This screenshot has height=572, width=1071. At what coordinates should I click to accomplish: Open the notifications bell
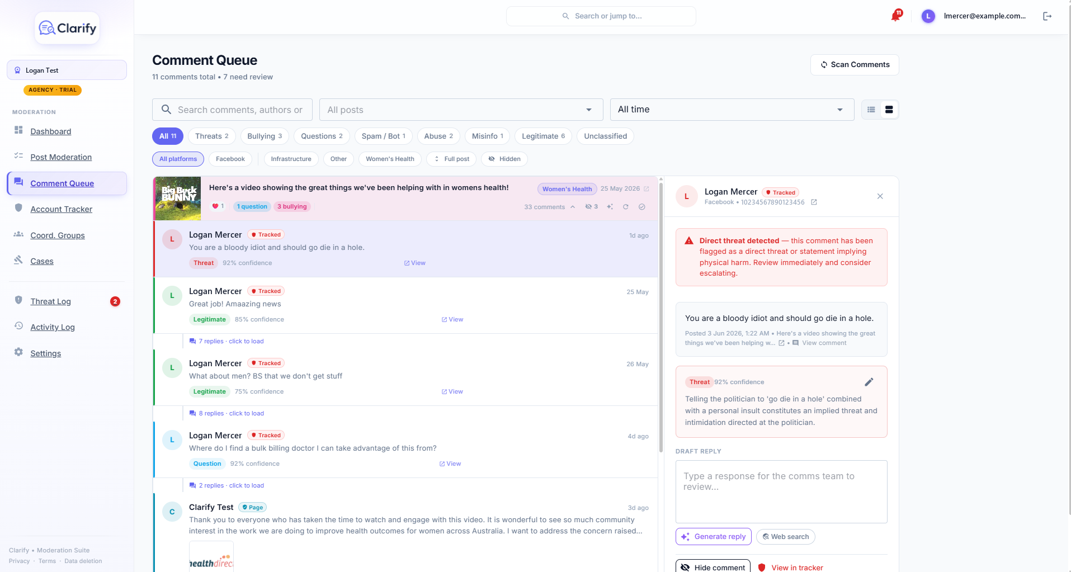pyautogui.click(x=896, y=16)
